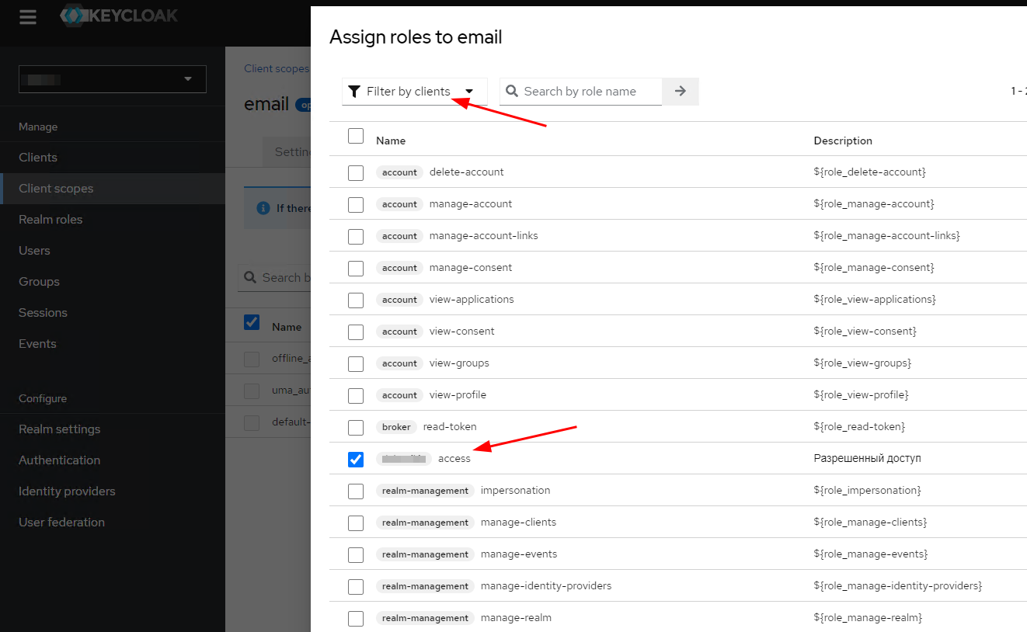1027x632 pixels.
Task: Check the delete-account role checkbox
Action: (356, 172)
